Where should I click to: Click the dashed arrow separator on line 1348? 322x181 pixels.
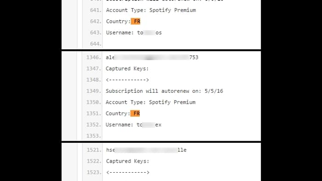127,80
